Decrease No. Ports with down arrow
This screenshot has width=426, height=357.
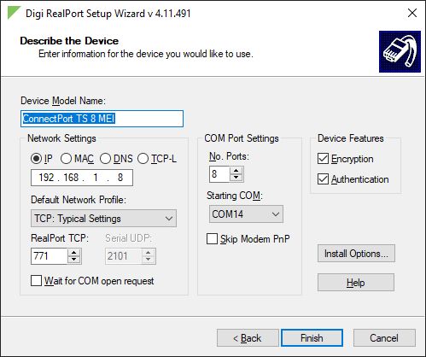[236, 178]
